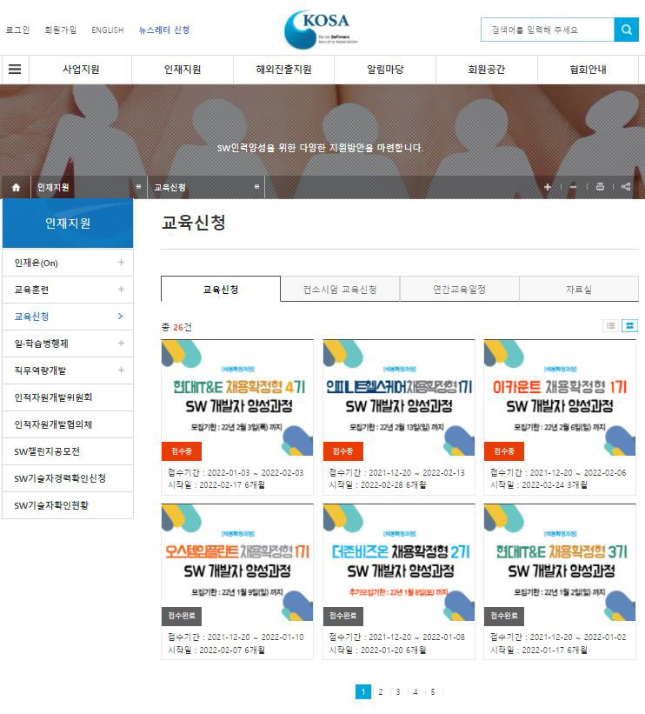The height and width of the screenshot is (714, 645).
Task: Open 더존비즈온 채용확정형 2기 course card
Action: click(399, 582)
